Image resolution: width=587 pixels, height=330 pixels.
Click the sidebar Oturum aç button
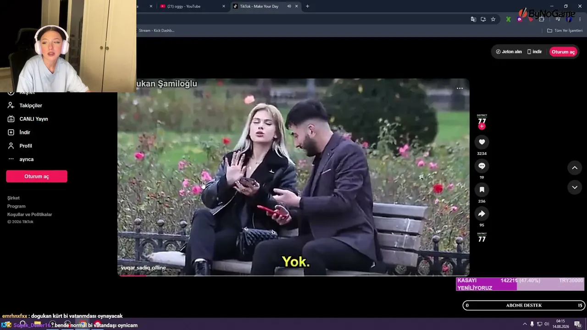click(x=37, y=176)
